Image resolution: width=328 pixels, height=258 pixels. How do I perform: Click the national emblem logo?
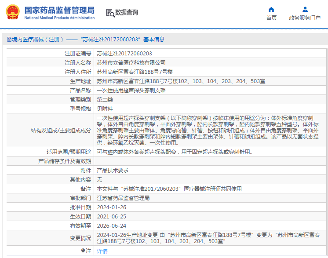(x=13, y=12)
